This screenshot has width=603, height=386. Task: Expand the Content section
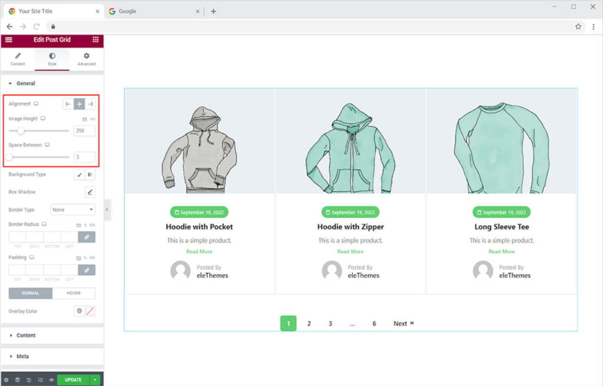pyautogui.click(x=26, y=335)
